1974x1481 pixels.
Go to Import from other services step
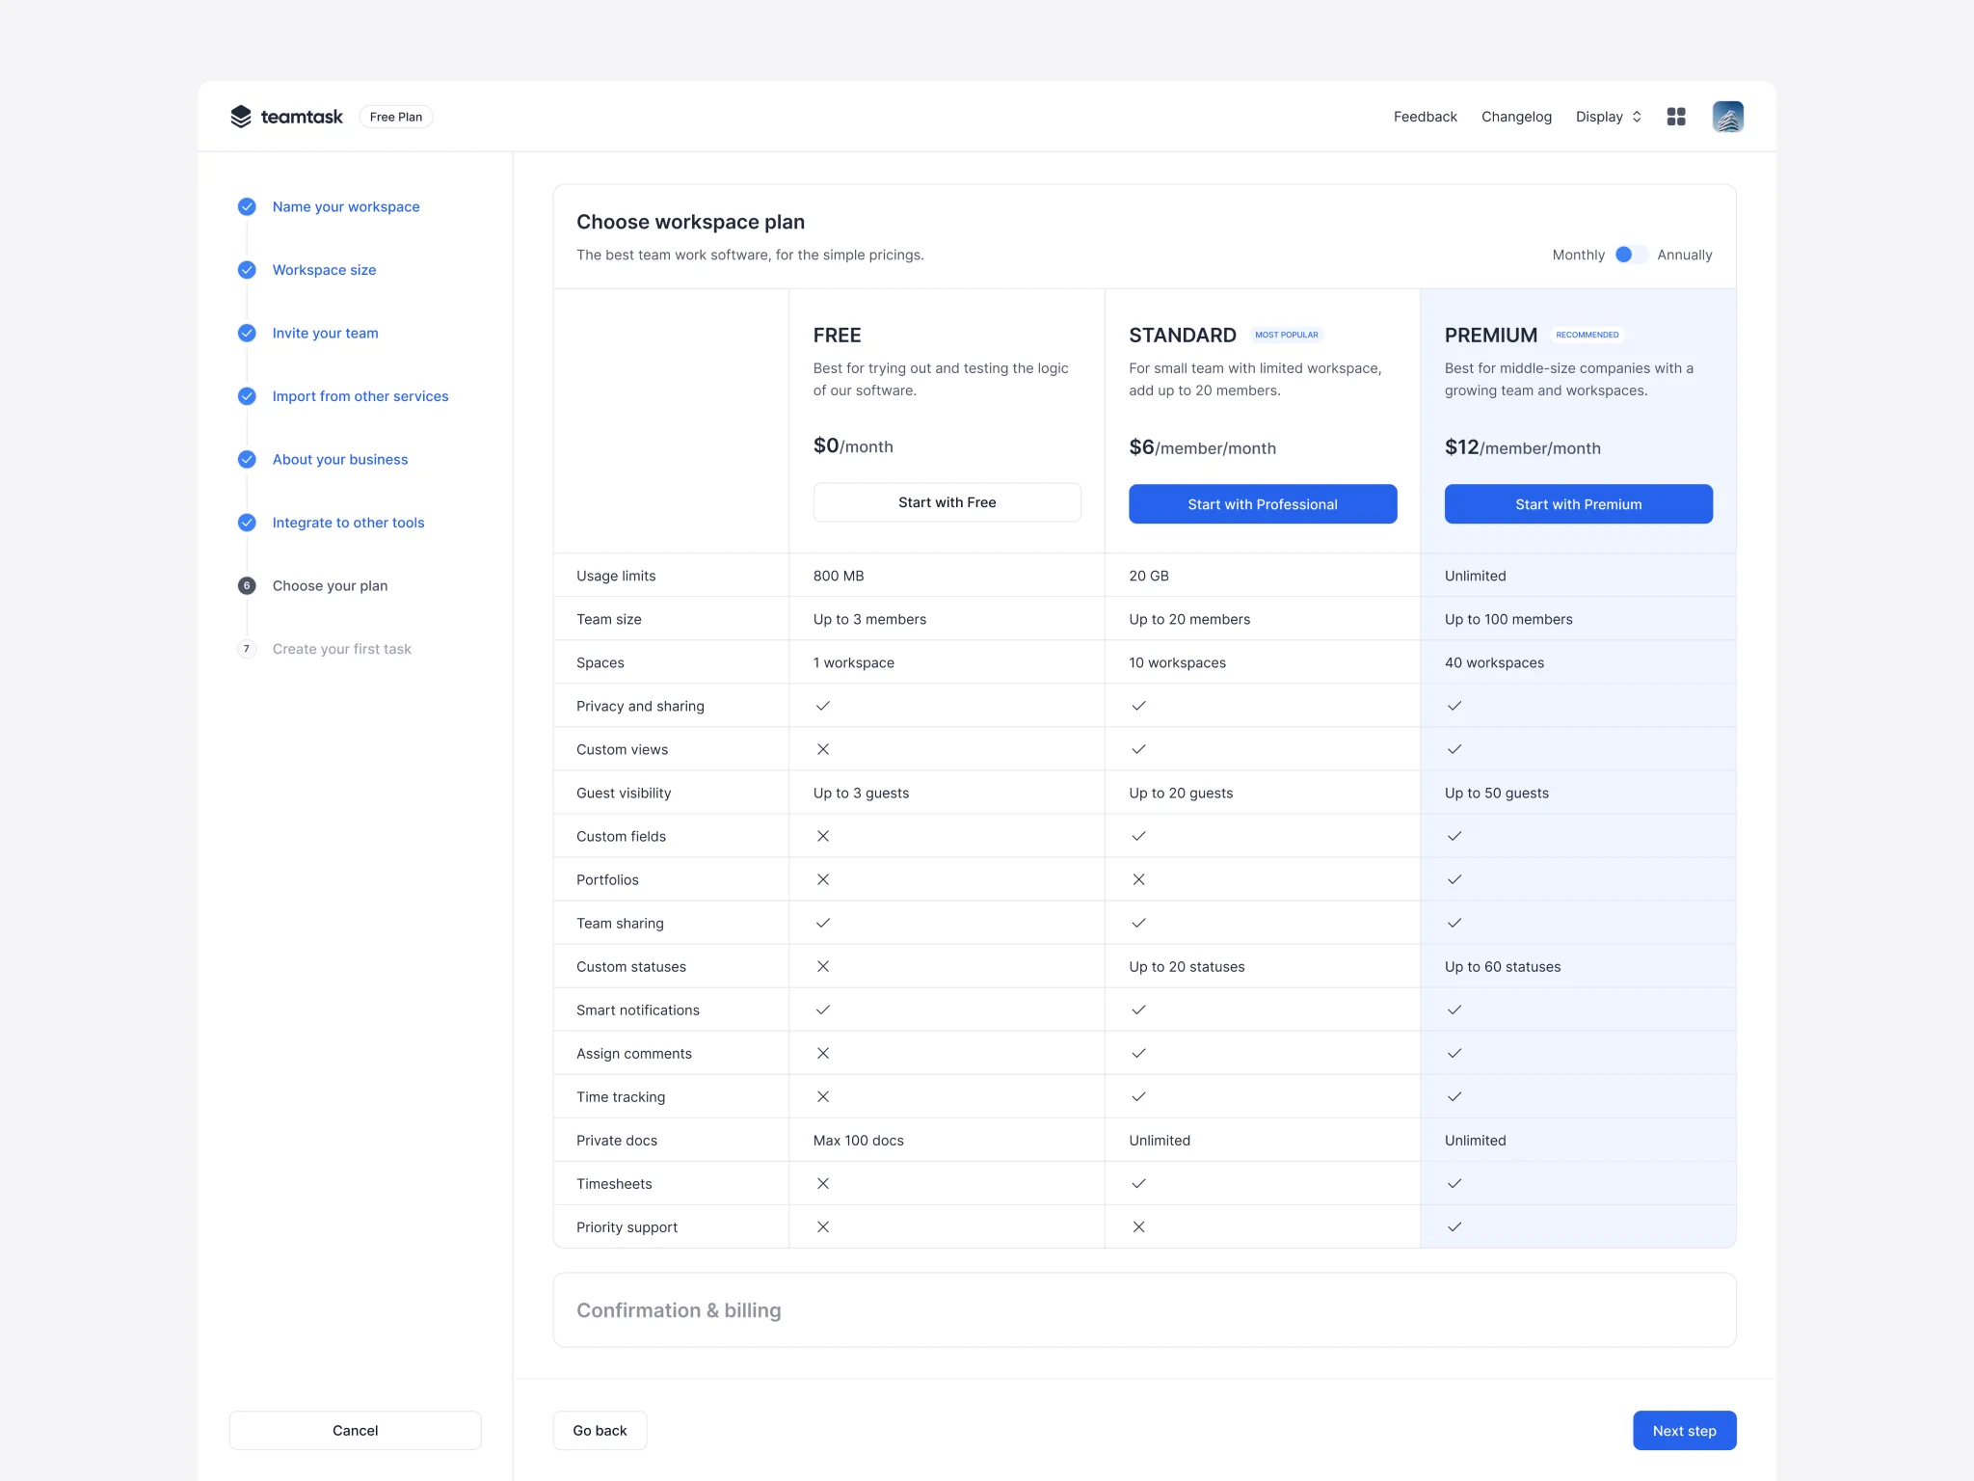pos(360,396)
